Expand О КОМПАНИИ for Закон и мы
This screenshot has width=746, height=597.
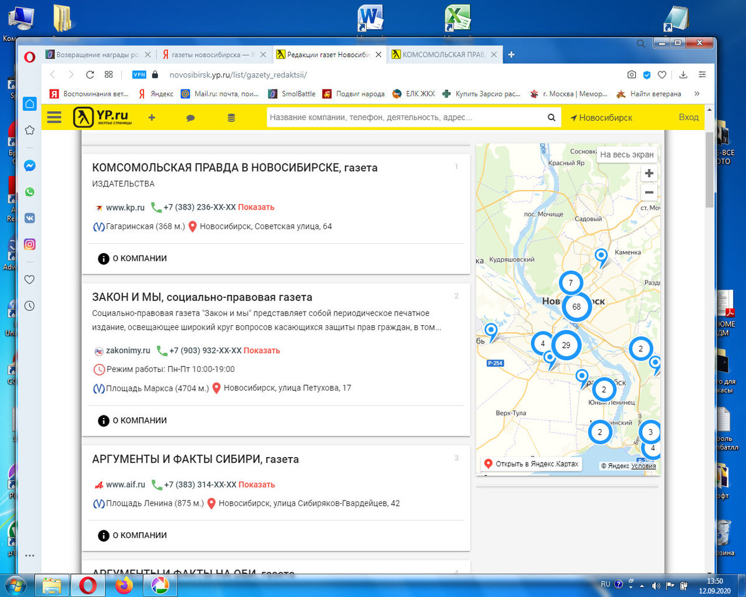coord(132,420)
